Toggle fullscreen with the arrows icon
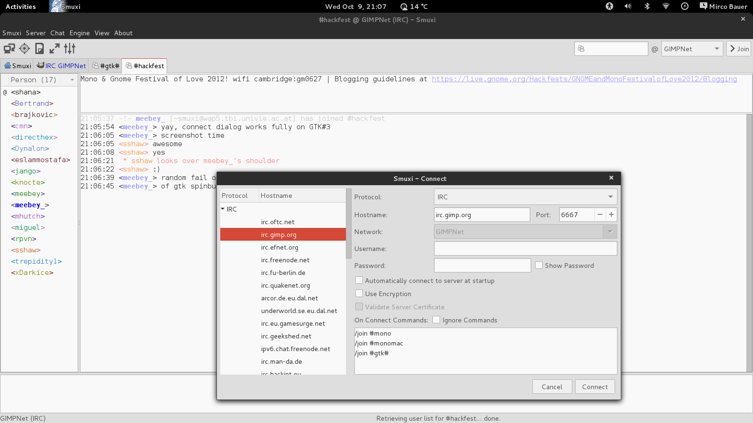This screenshot has height=423, width=753. click(55, 48)
